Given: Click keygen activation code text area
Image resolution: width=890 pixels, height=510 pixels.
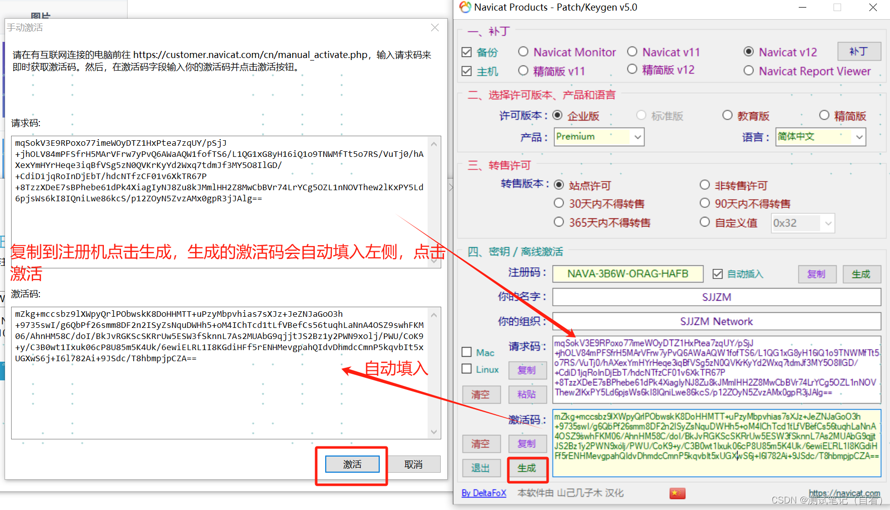Looking at the screenshot, I should tap(717, 443).
